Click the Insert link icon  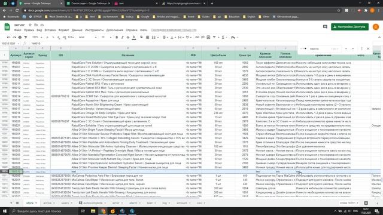[197, 37]
